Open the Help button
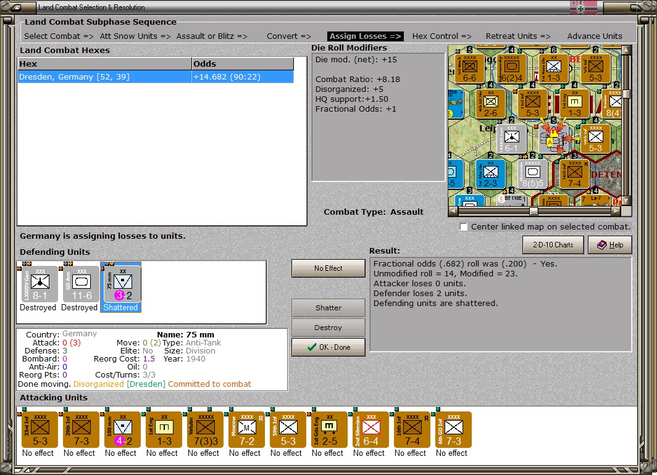The image size is (657, 475). coord(609,245)
